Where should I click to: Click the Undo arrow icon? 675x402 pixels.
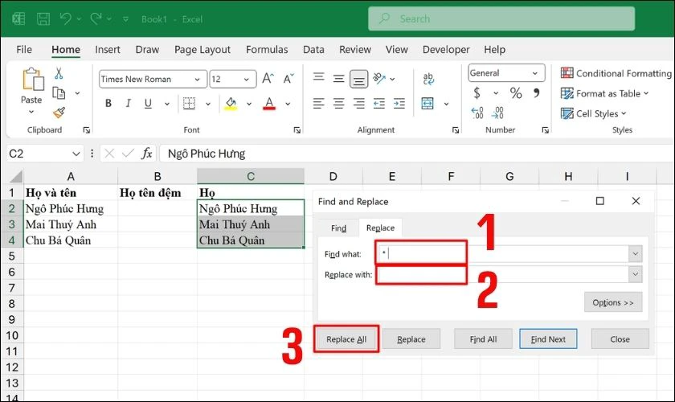coord(65,18)
